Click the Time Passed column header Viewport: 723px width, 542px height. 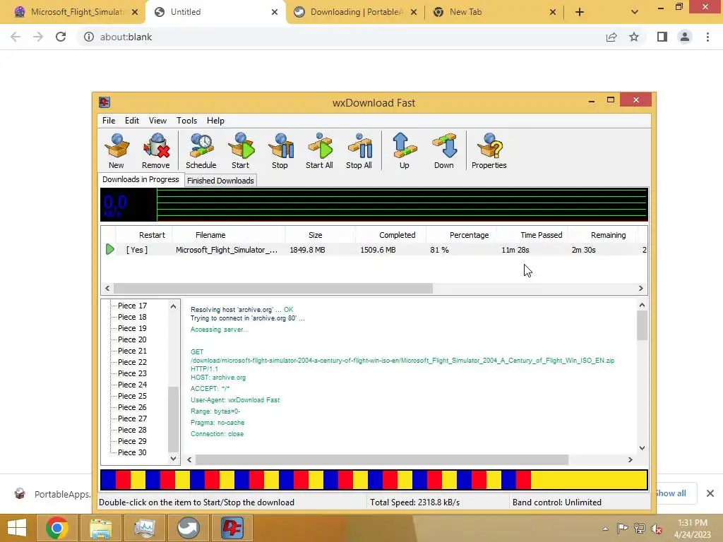[x=532, y=235]
